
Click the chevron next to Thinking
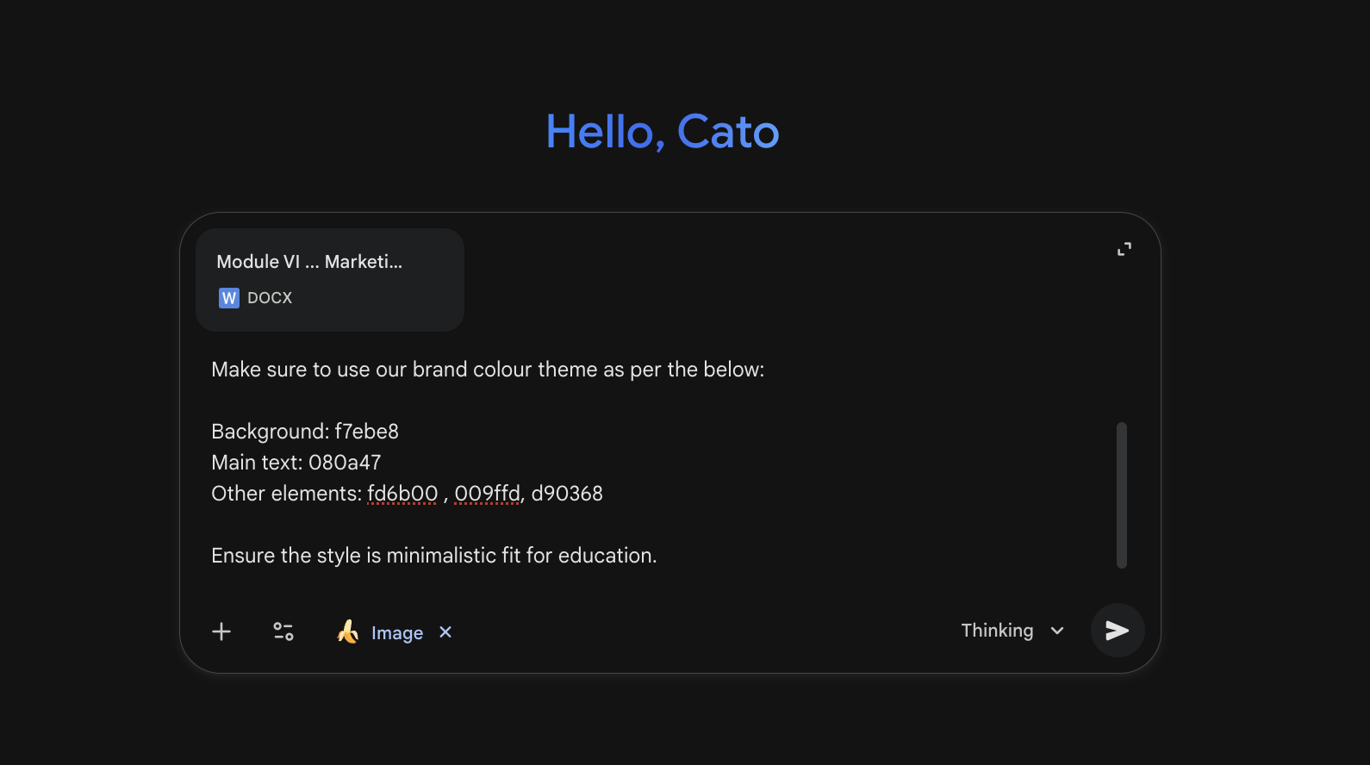click(1057, 631)
